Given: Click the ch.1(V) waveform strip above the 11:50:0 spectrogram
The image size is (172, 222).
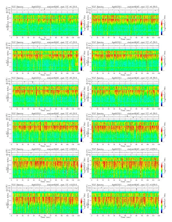Looking at the screenshot, I should pyautogui.click(x=125, y=188).
